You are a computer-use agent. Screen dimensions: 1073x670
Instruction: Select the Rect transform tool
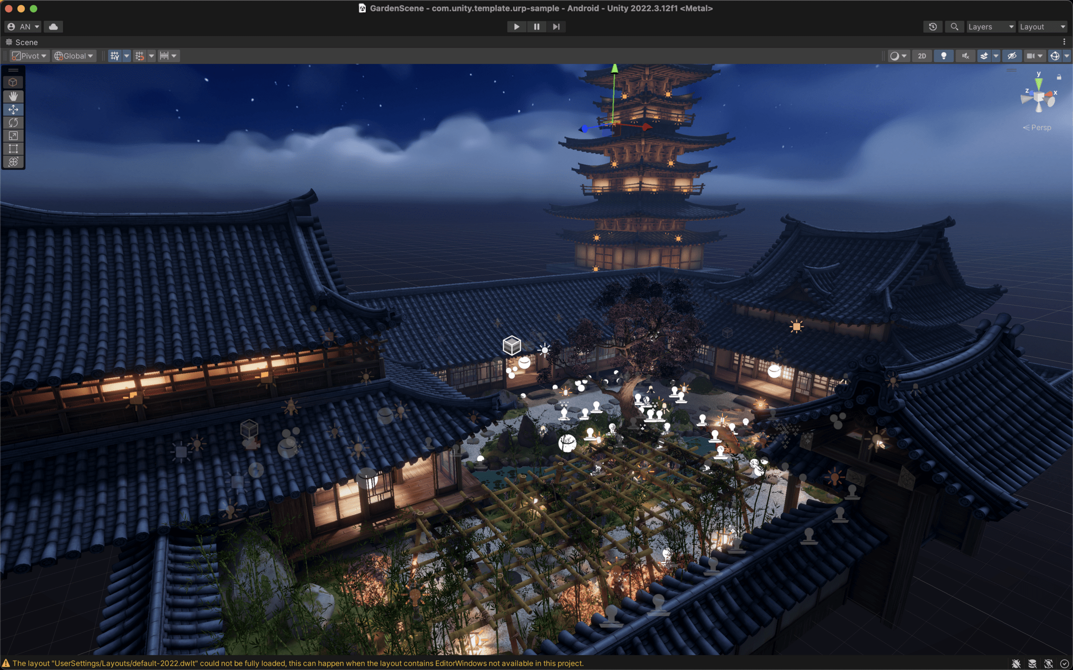click(x=13, y=148)
